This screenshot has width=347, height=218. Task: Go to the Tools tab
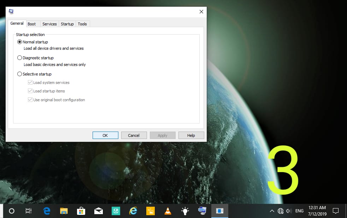(x=82, y=24)
